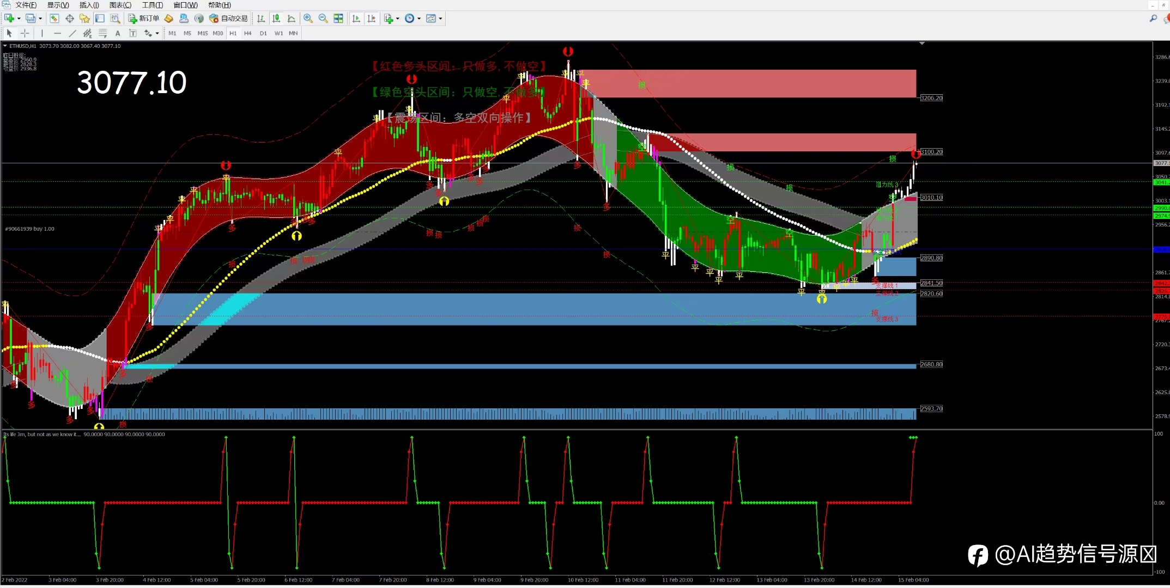1170x588 pixels.
Task: Open the Strategy Tester magnifier icon
Action: tap(115, 19)
